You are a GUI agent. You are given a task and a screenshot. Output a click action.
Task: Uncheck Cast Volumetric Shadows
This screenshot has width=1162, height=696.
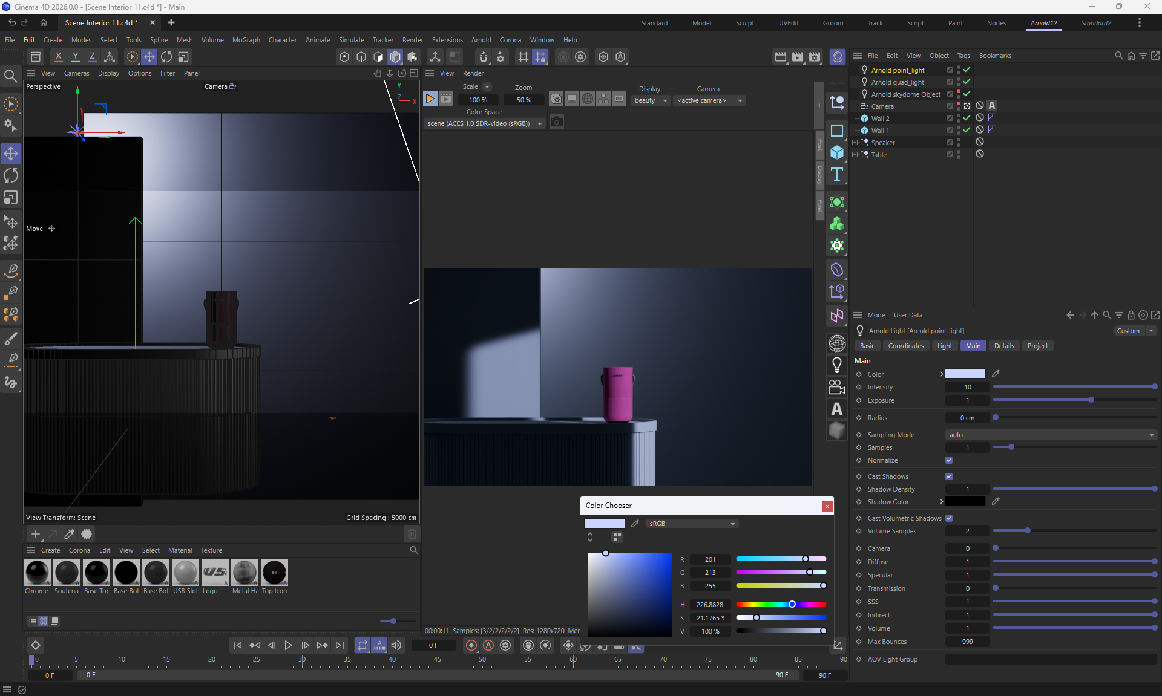click(949, 518)
